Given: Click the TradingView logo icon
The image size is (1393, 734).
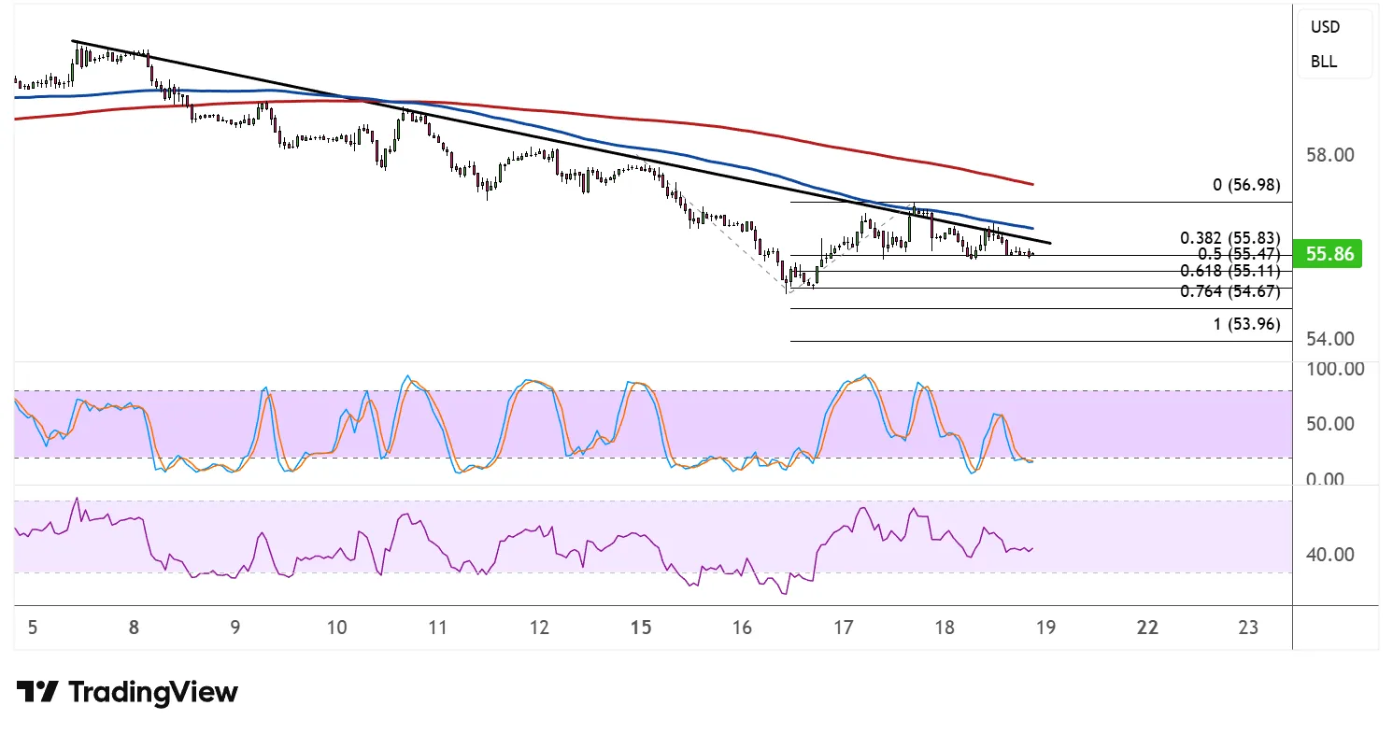Looking at the screenshot, I should pyautogui.click(x=37, y=692).
